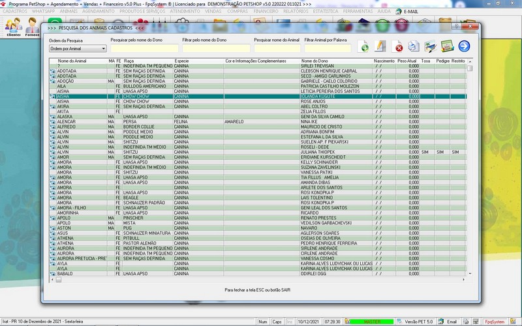Screen dimensions: 522x326
Task: Click the Peso Atual column header
Action: [x=407, y=61]
